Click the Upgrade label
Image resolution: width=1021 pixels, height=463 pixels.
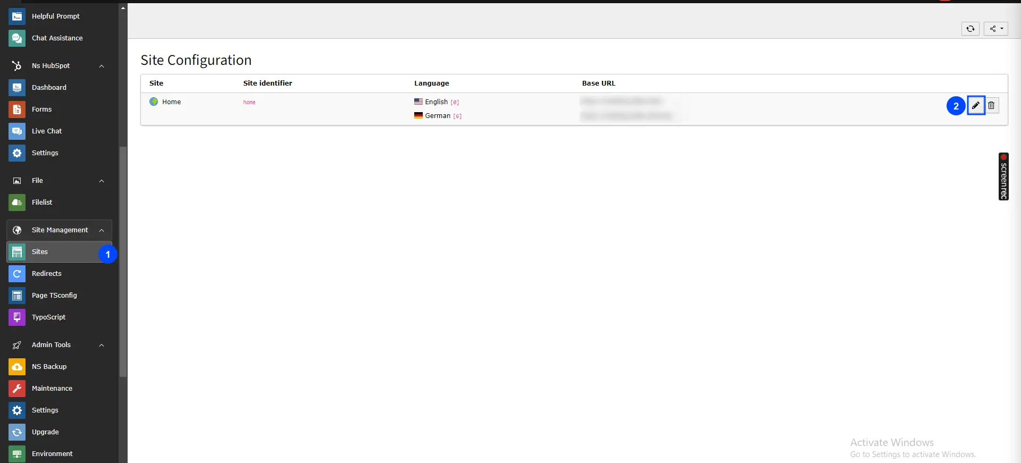click(45, 432)
